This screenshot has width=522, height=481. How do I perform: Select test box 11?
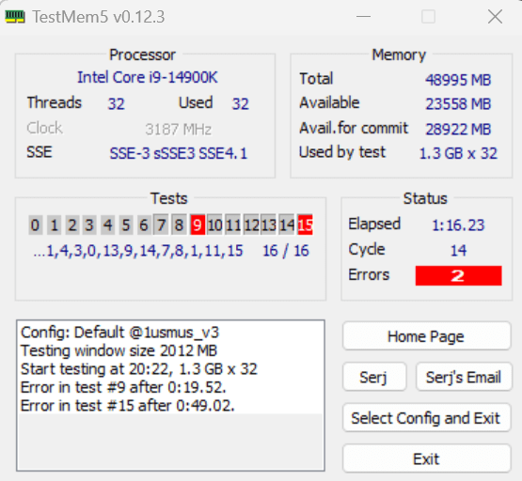pos(233,225)
